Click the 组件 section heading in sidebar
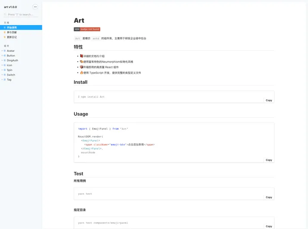The height and width of the screenshot is (229, 308). click(x=6, y=46)
